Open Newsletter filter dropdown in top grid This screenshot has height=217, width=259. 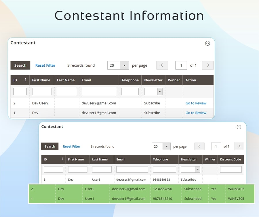(160, 91)
